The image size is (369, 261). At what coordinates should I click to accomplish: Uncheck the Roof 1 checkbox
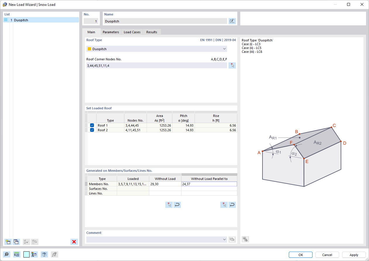[x=92, y=125]
